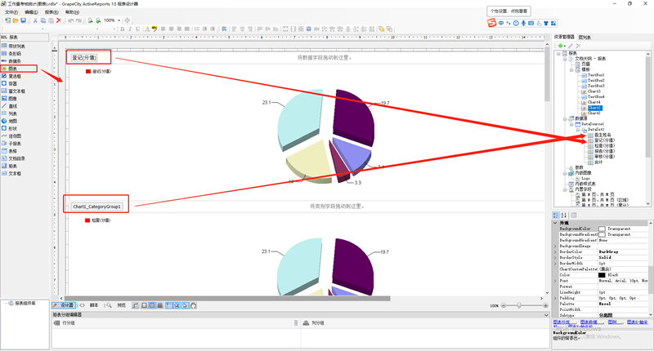Choose the 地图 map control in toolbox
The height and width of the screenshot is (351, 654).
pos(14,120)
